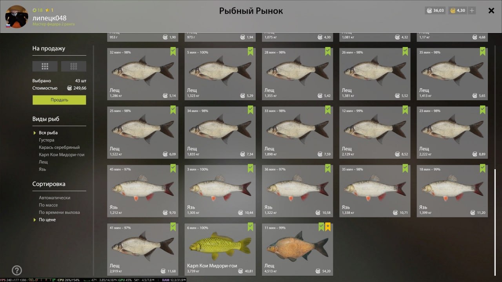The width and height of the screenshot is (502, 282).
Task: Filter the market by Язь
Action: coord(42,169)
